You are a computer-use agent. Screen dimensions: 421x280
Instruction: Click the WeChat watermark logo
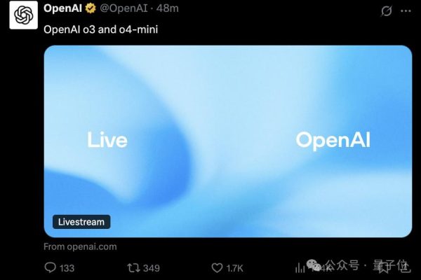(314, 265)
